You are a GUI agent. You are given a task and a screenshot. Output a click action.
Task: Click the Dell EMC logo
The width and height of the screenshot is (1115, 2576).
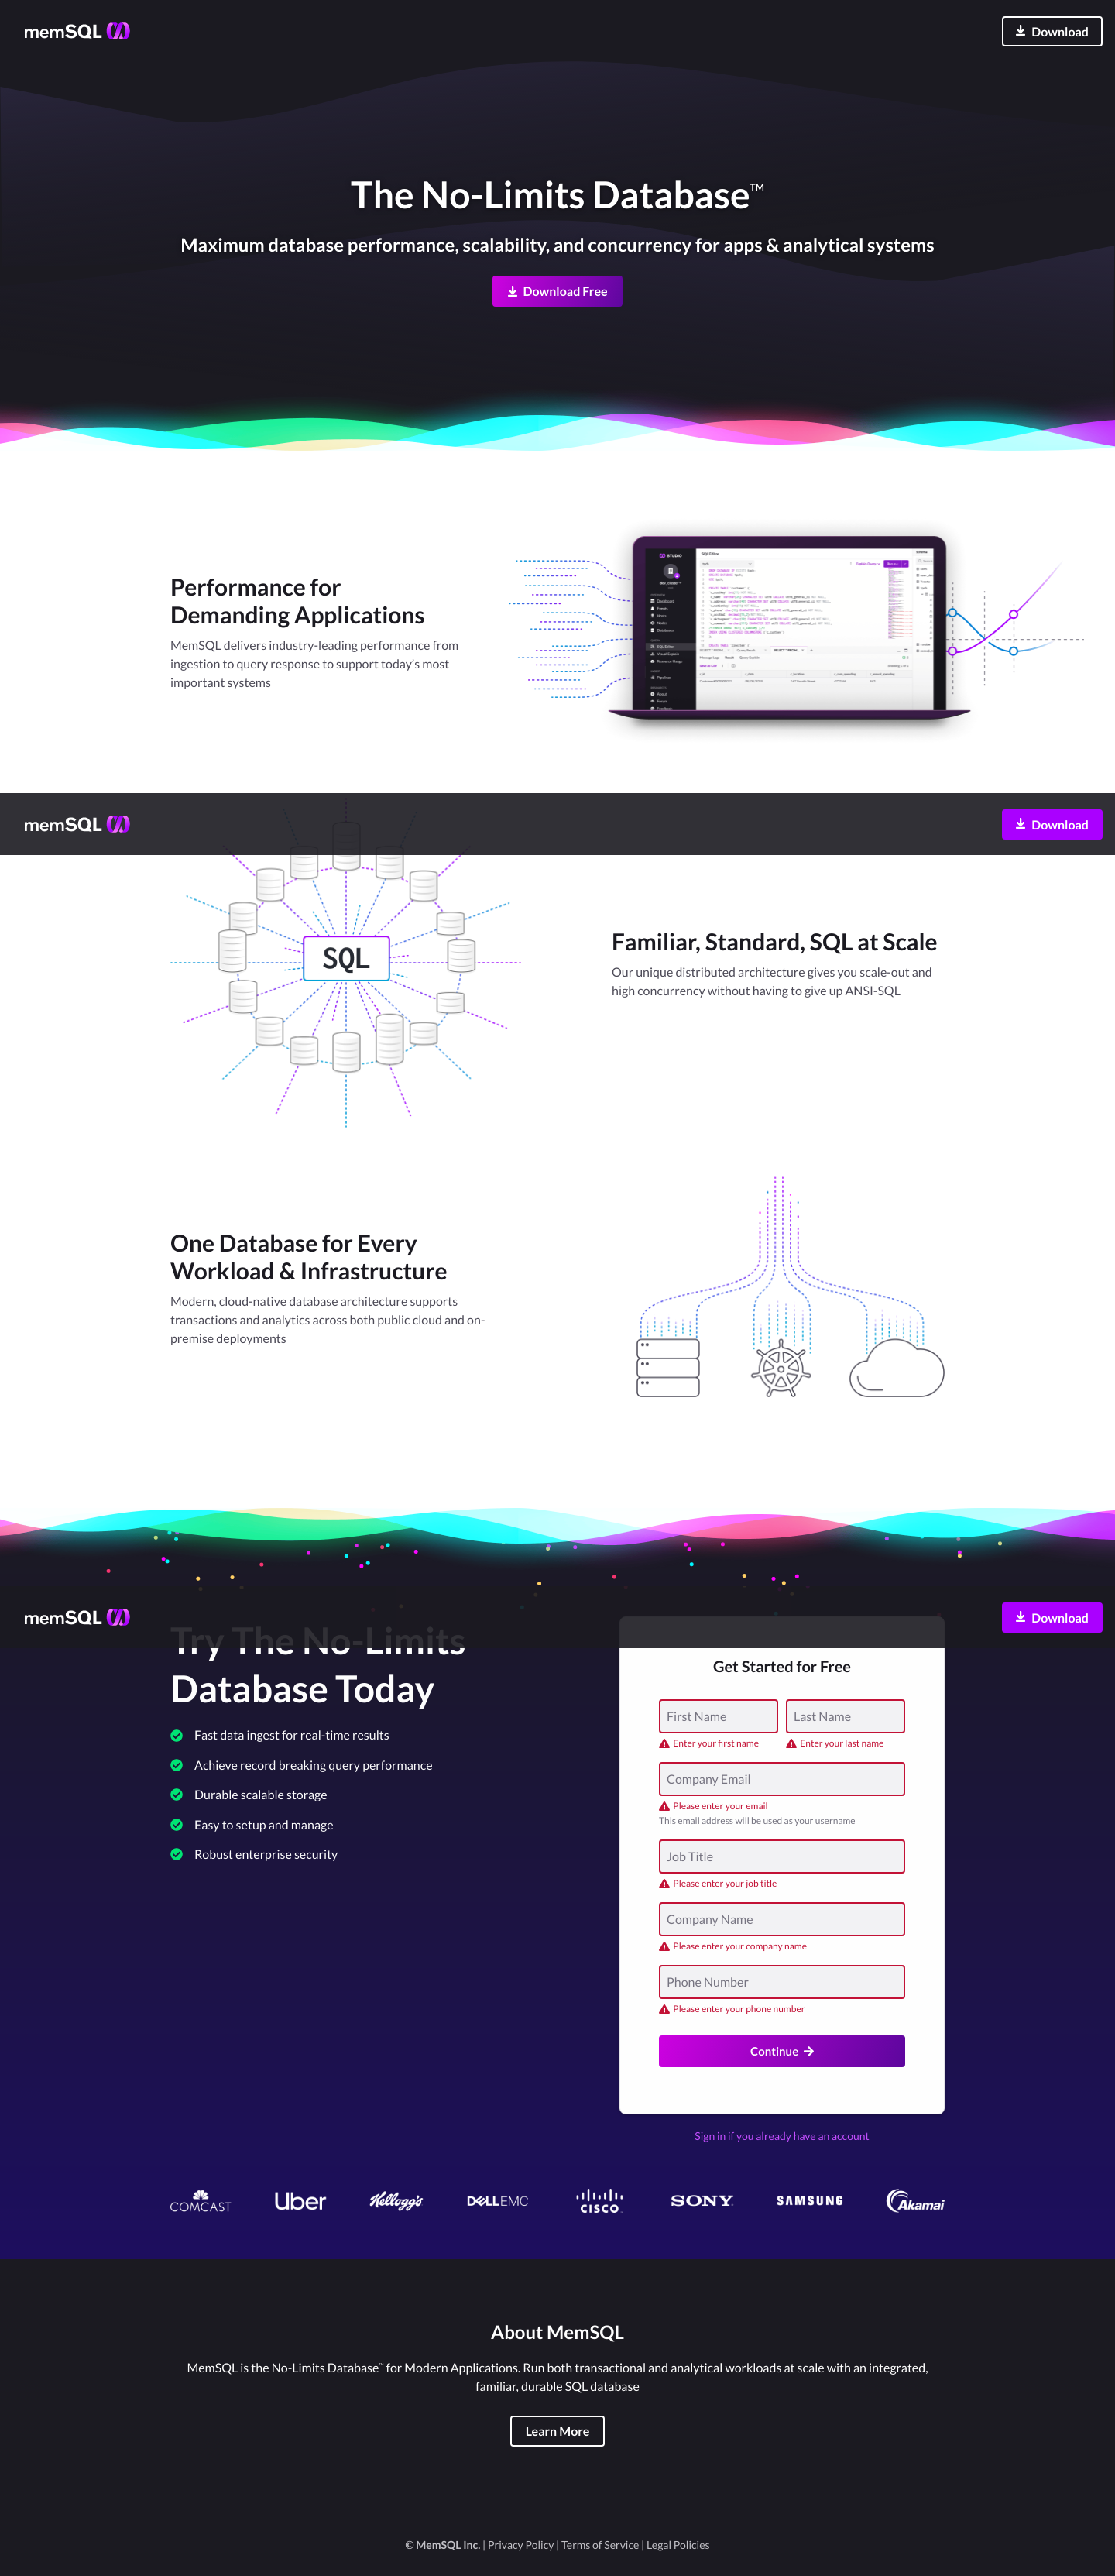[x=497, y=2201]
